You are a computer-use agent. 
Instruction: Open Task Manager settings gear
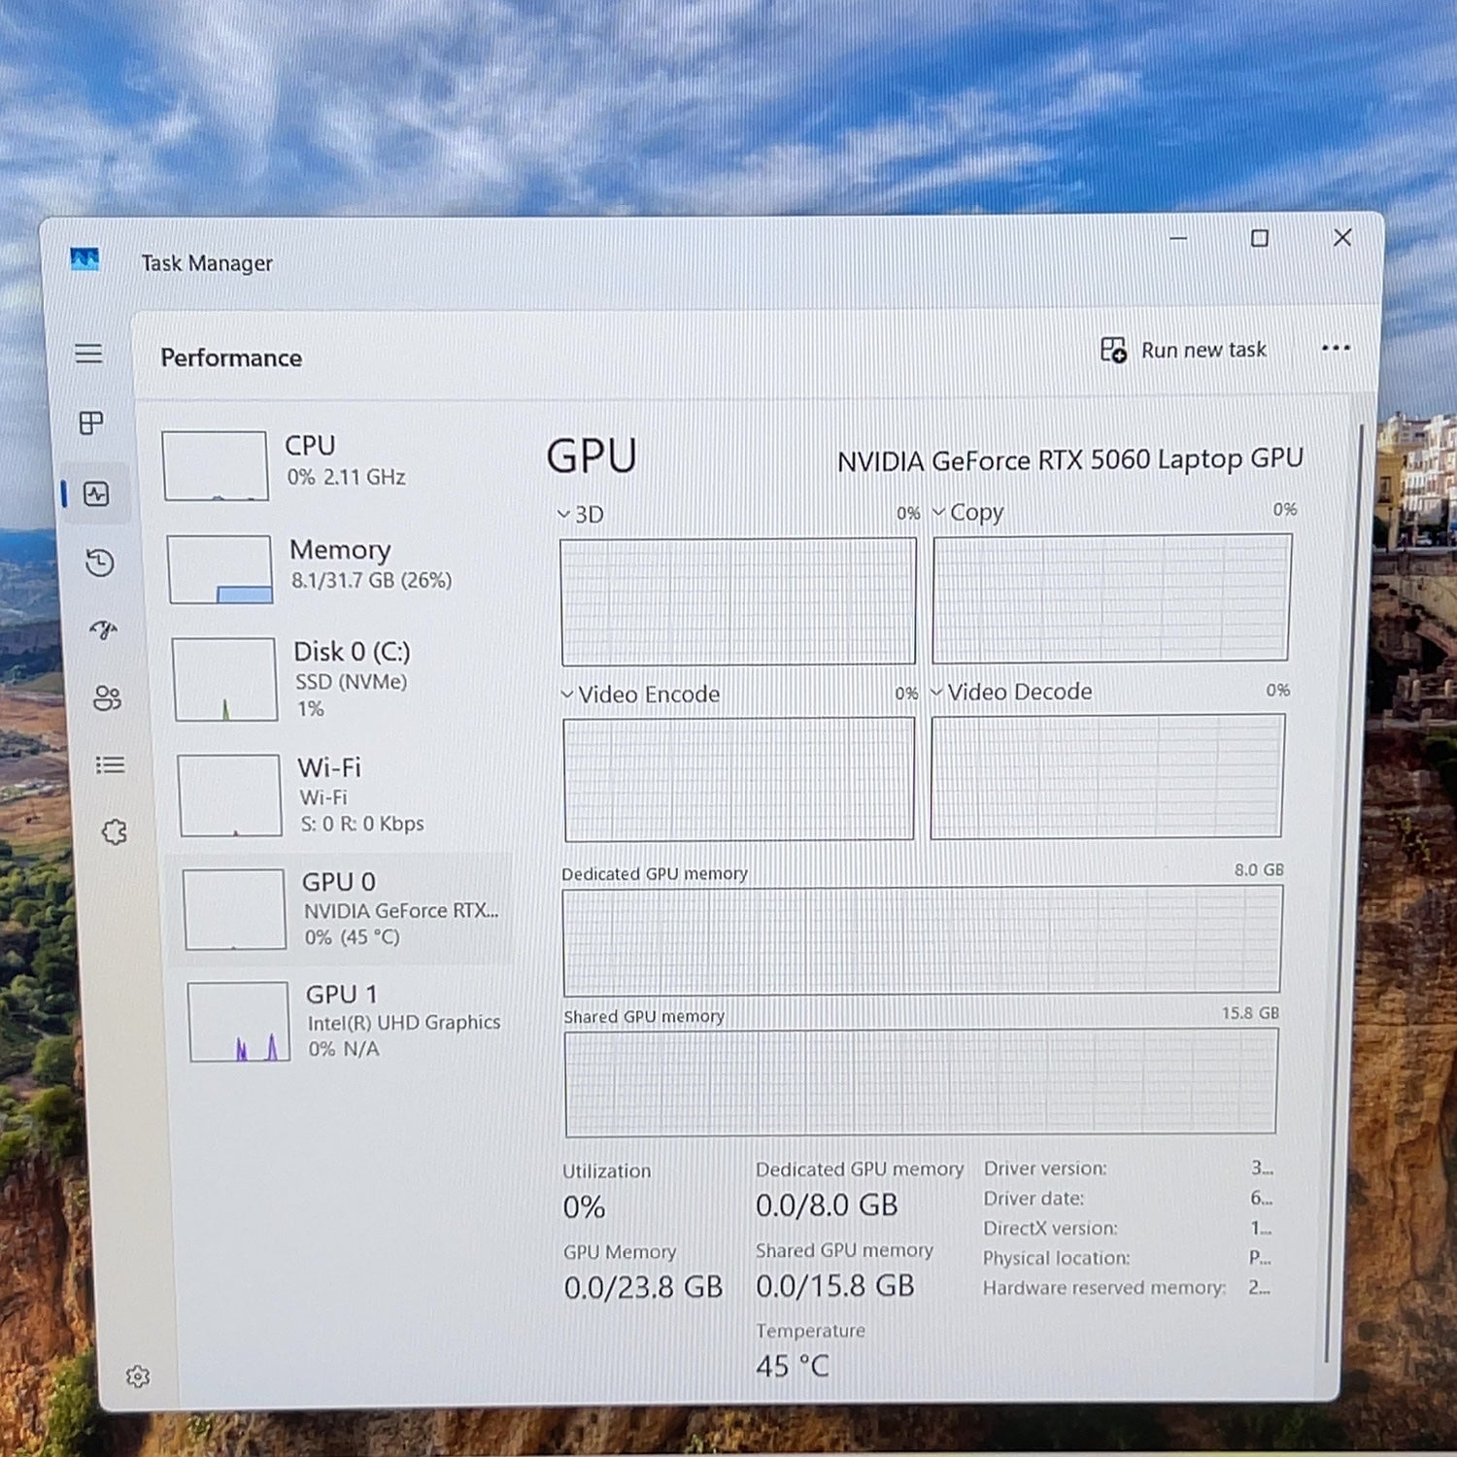pyautogui.click(x=138, y=1375)
